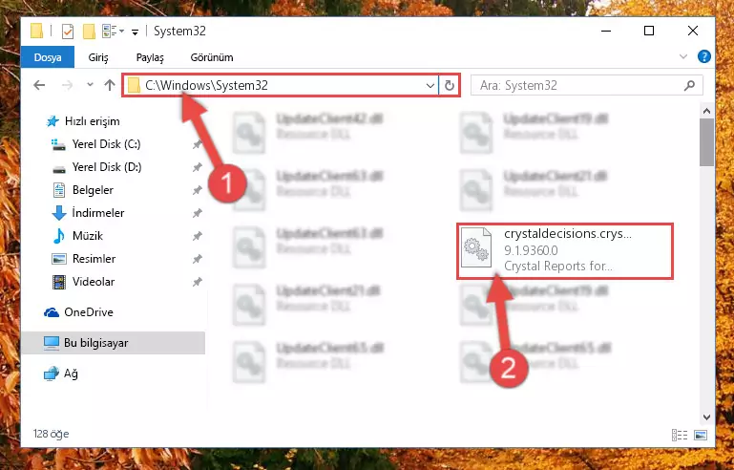734x470 pixels.
Task: Open the Dosya menu tab
Action: point(48,57)
